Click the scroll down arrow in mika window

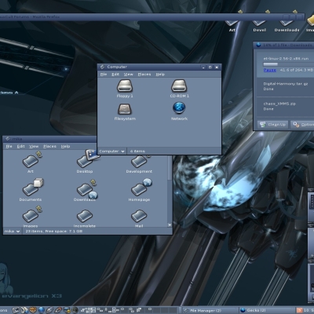point(170,225)
